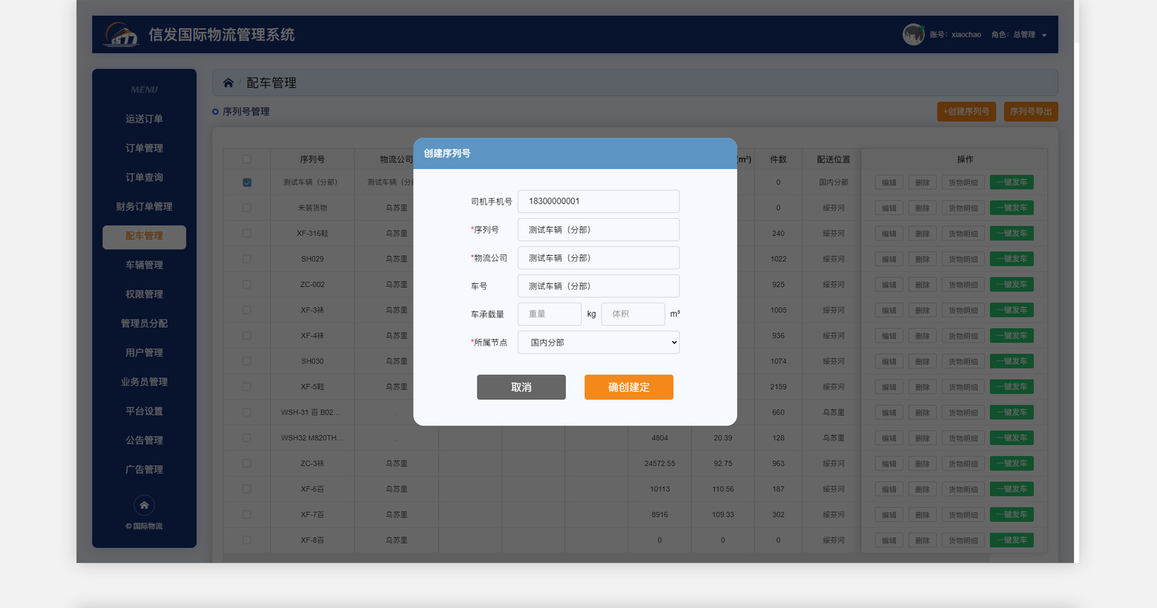The image size is (1157, 608).
Task: Focus the 司机手机号 input field
Action: tap(598, 201)
